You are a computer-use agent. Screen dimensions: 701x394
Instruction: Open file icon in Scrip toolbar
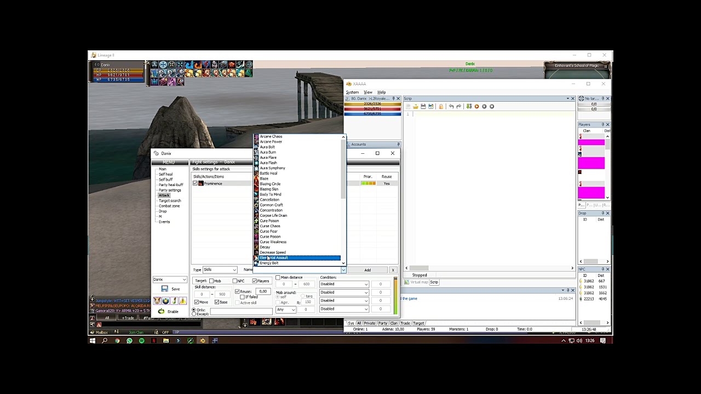(x=416, y=106)
